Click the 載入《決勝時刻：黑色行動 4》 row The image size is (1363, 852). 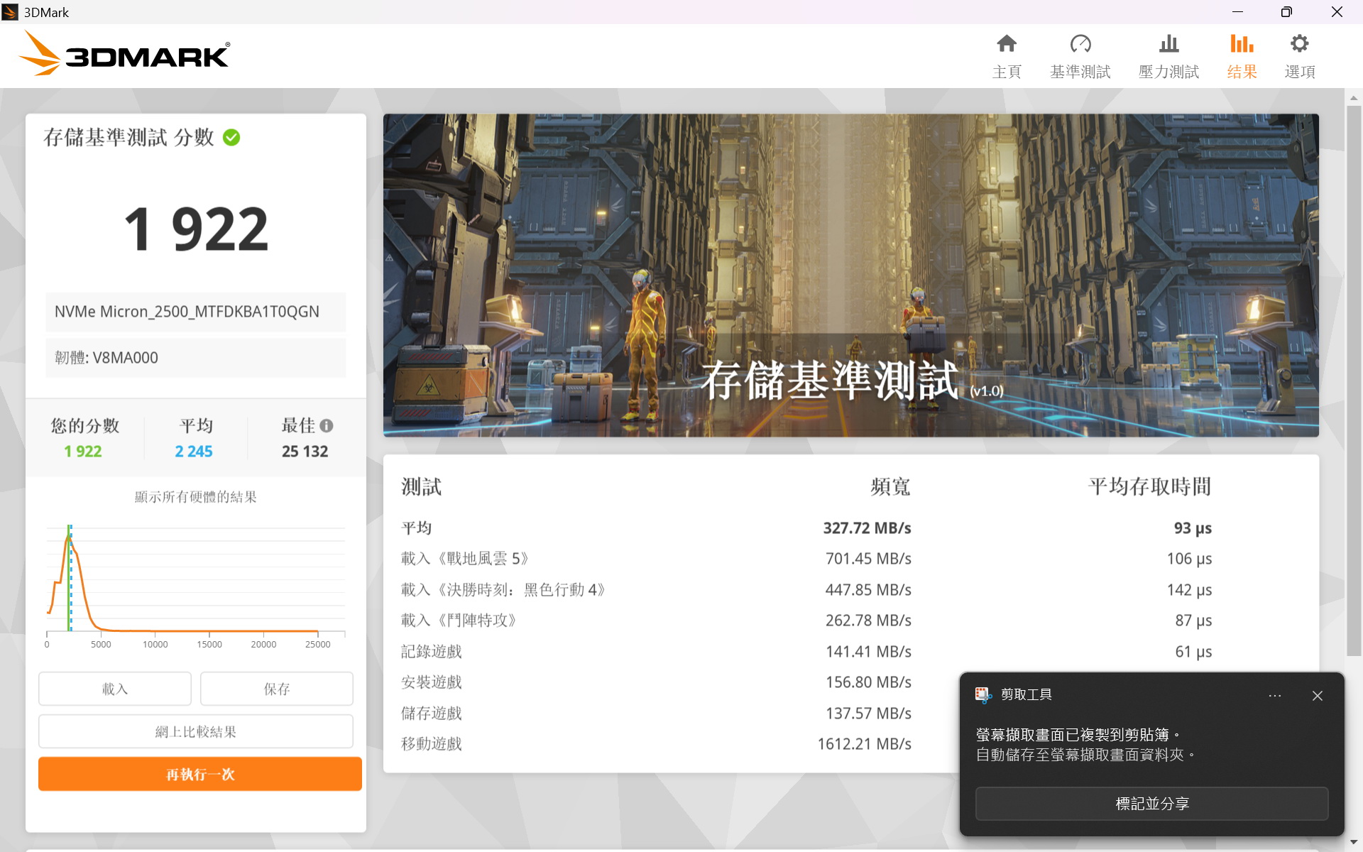[806, 590]
